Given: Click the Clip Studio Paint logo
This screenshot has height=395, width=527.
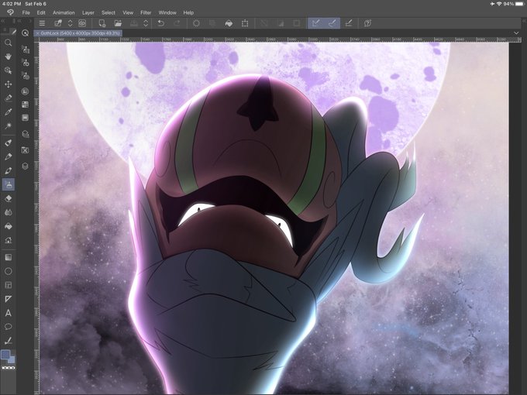Looking at the screenshot, I should coord(10,12).
